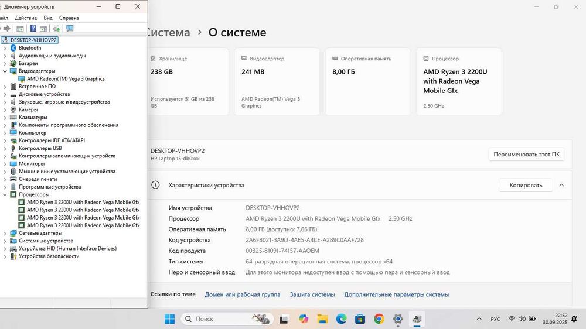Click the Wi-Fi icon in system tray

point(512,319)
